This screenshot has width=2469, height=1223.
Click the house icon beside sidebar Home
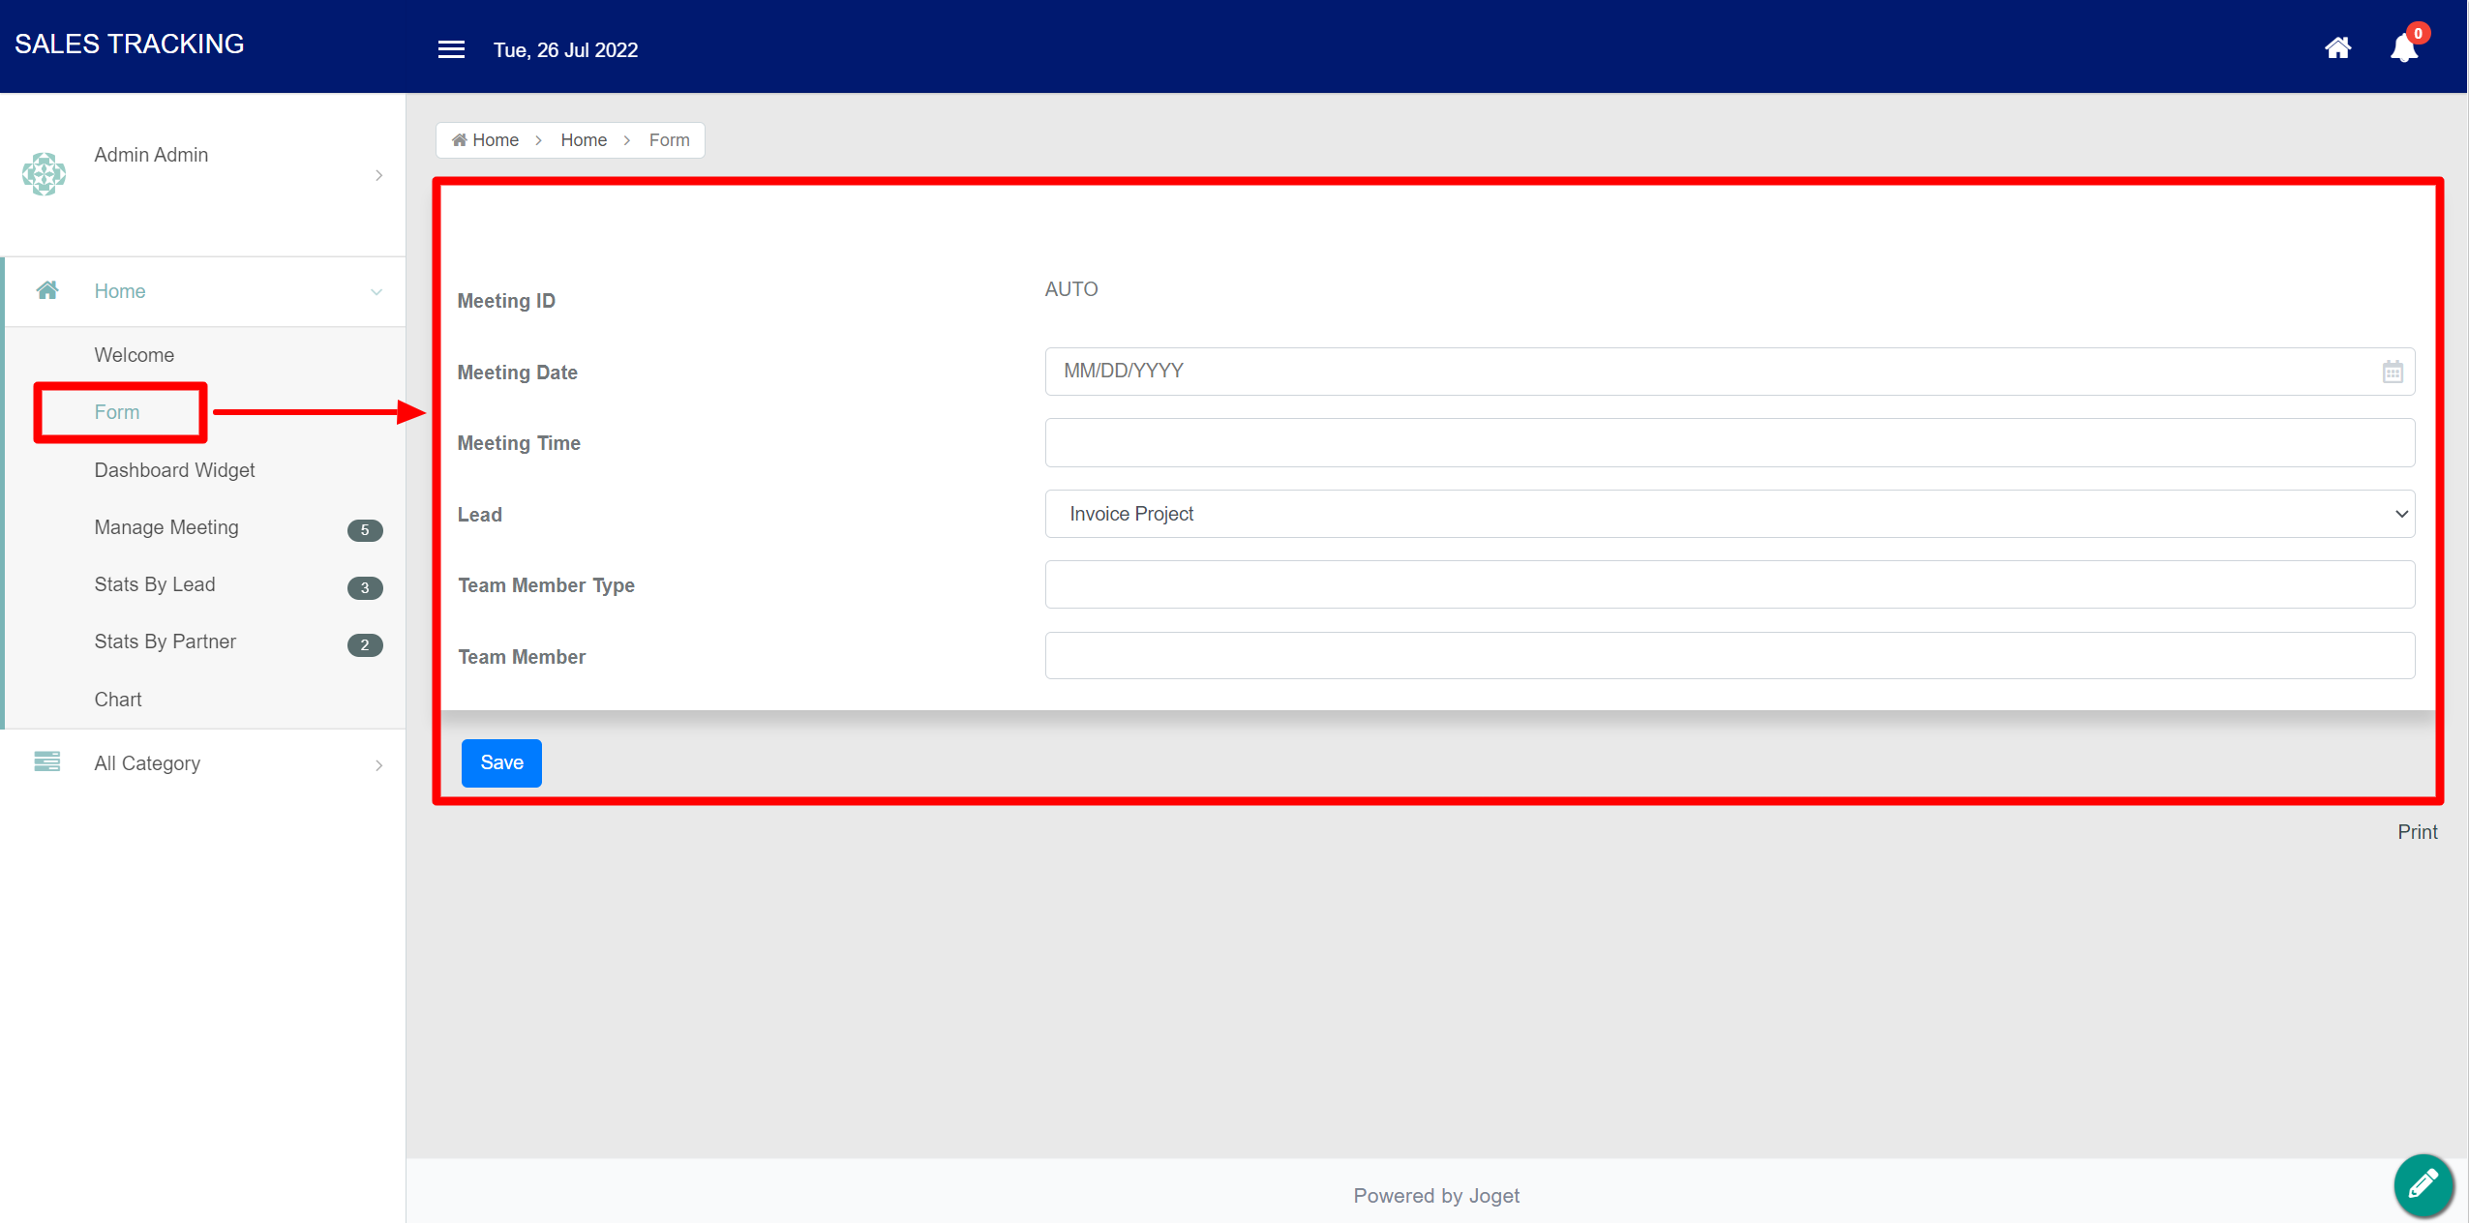[47, 290]
